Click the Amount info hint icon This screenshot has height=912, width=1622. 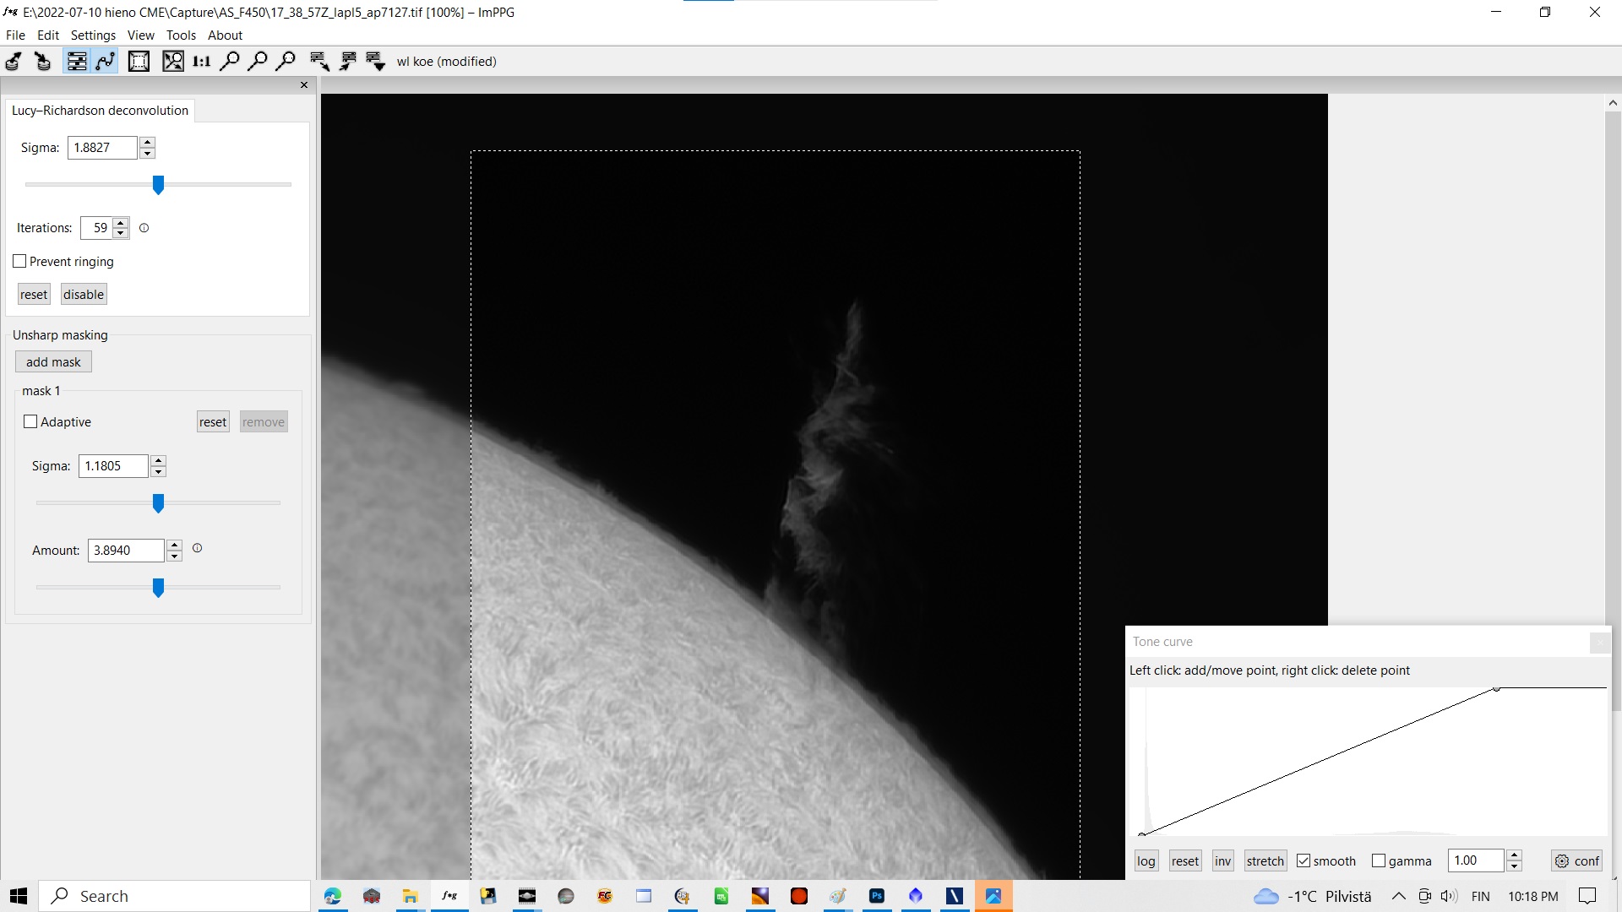point(198,548)
